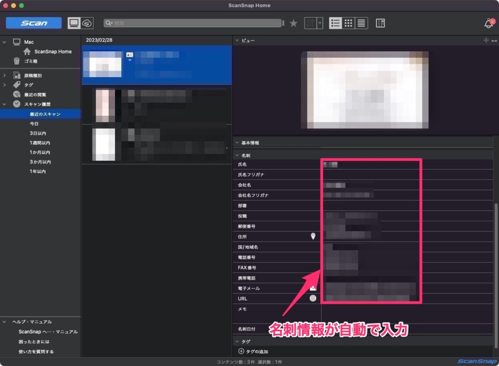Select the first highlighted scan thumbnail
Image resolution: width=499 pixels, height=366 pixels.
point(102,64)
